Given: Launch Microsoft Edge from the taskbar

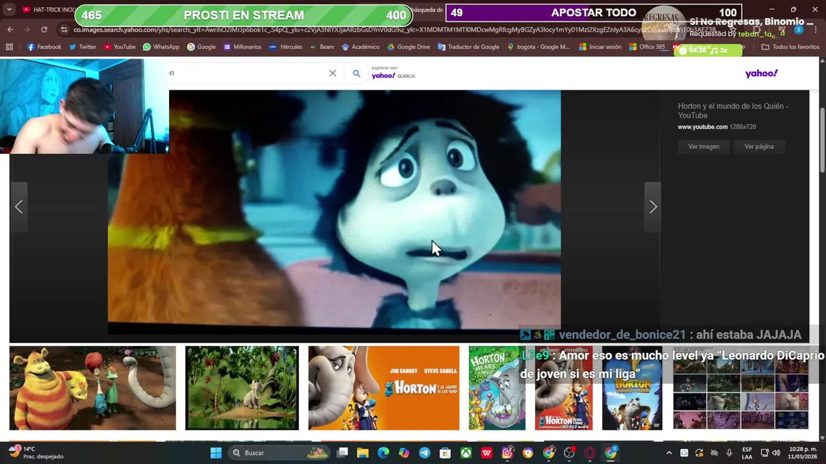Looking at the screenshot, I should [x=383, y=452].
